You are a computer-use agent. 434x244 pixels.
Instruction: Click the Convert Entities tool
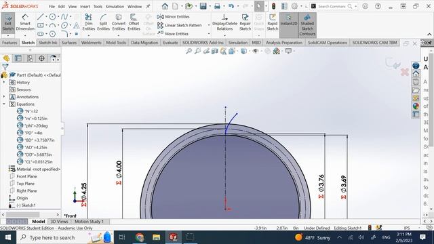(x=119, y=22)
